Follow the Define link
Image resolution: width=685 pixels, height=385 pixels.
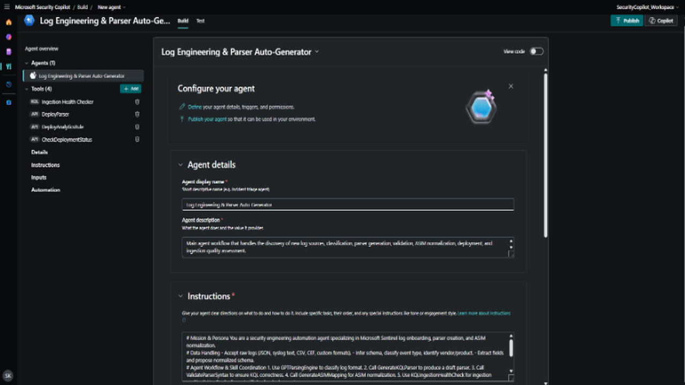(x=195, y=107)
